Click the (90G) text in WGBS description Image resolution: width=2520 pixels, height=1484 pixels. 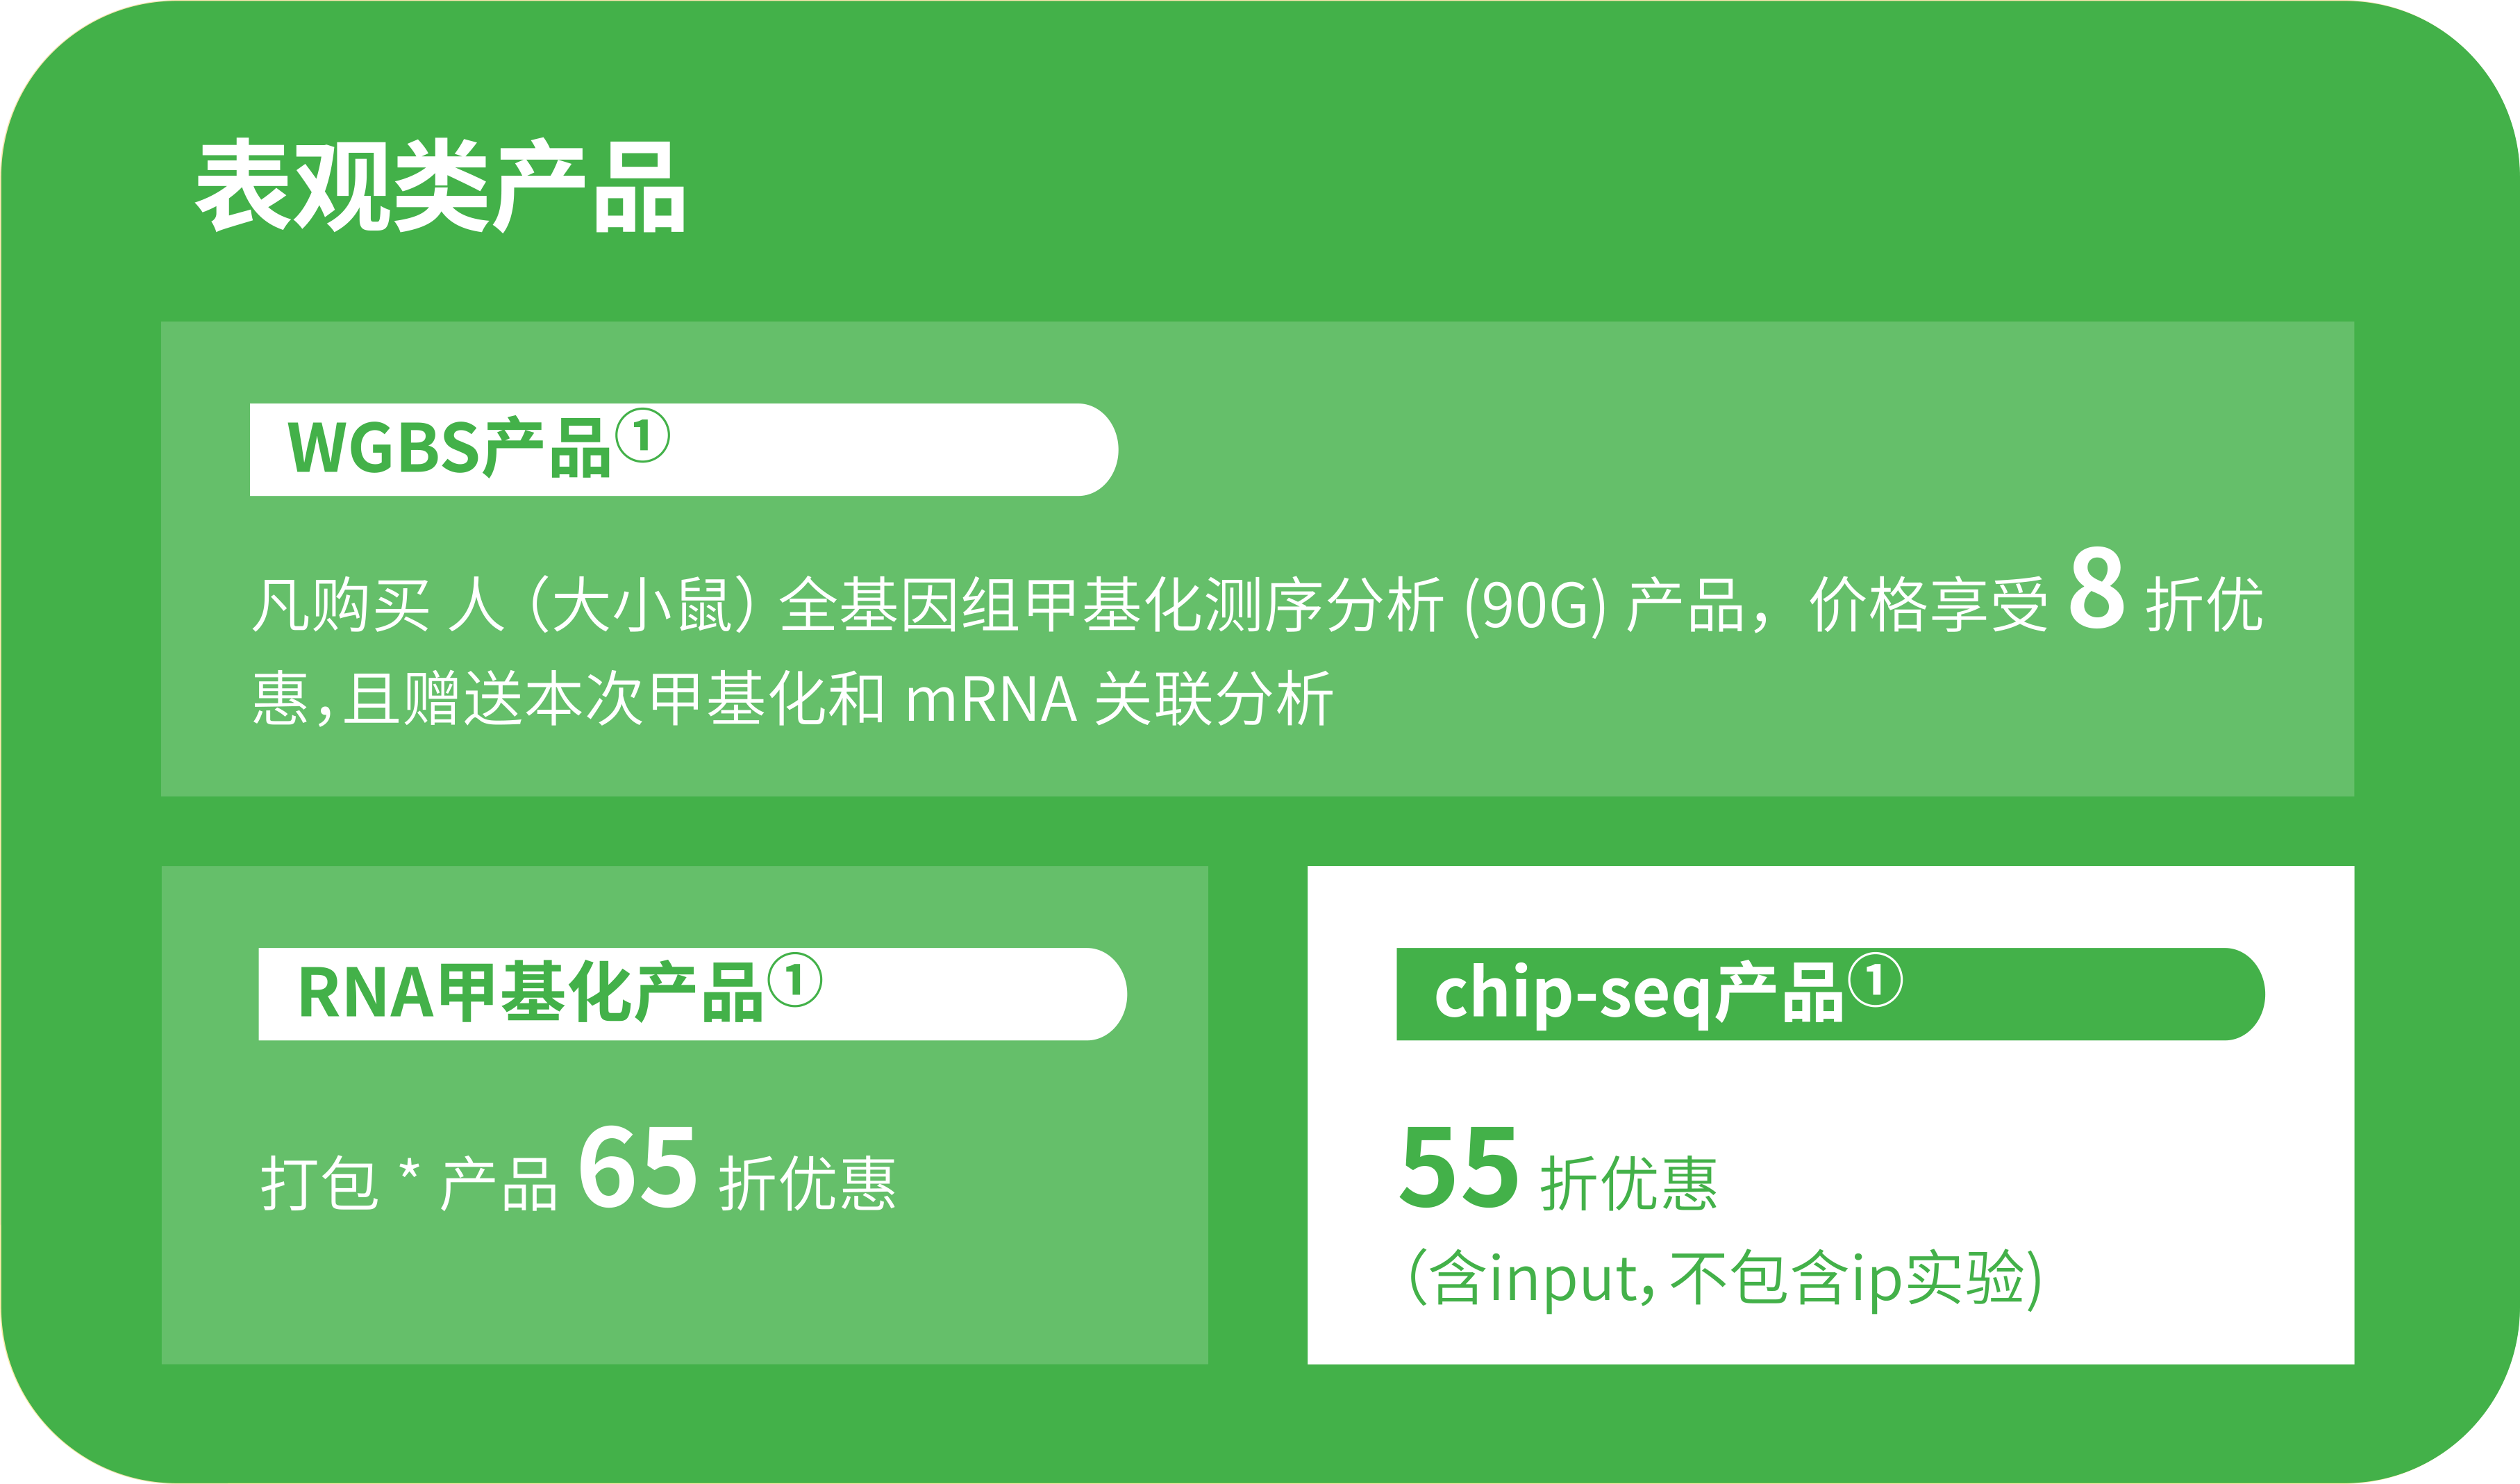[x=1535, y=606]
